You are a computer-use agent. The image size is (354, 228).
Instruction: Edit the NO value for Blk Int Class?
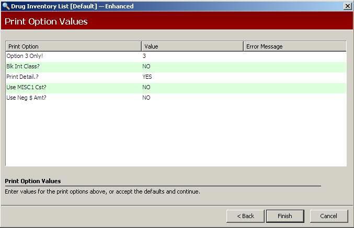point(146,66)
